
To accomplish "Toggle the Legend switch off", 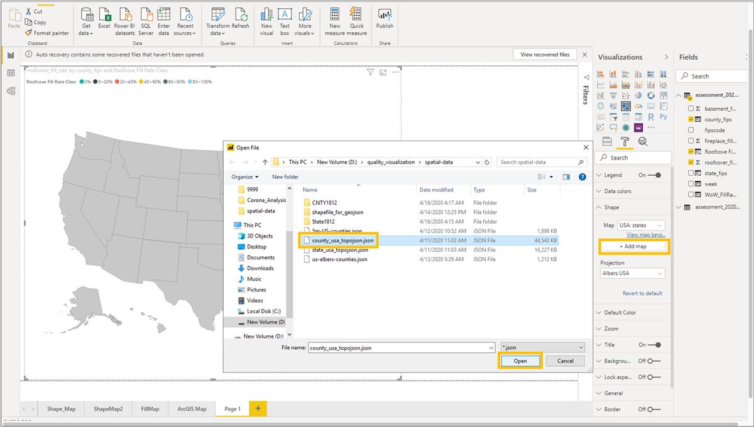I will tap(655, 175).
